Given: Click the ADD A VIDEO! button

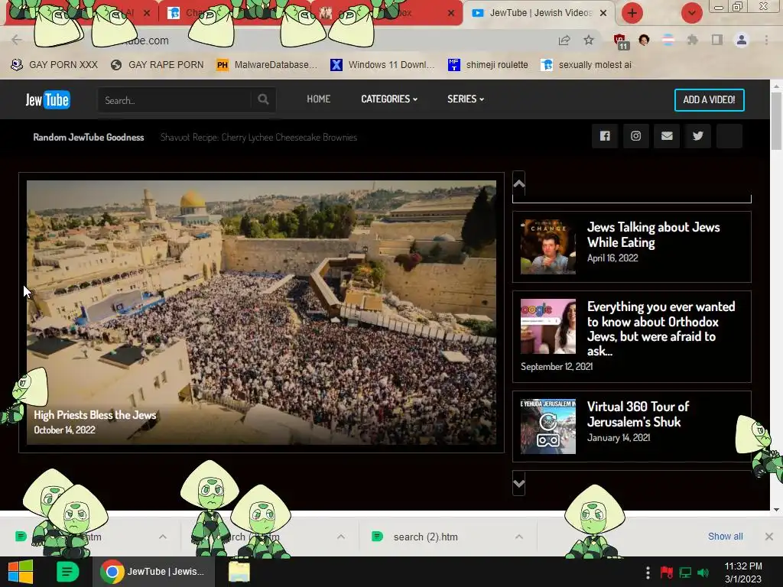Looking at the screenshot, I should (x=709, y=100).
